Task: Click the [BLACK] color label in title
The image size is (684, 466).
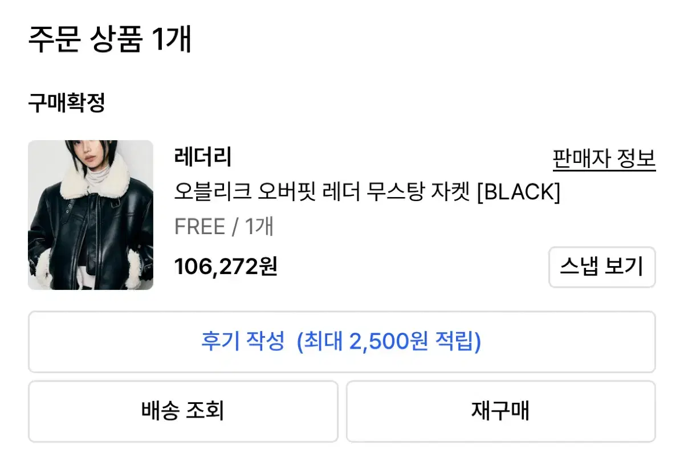Action: [518, 193]
